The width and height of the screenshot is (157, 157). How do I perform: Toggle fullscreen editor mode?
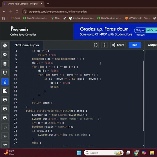point(96,45)
